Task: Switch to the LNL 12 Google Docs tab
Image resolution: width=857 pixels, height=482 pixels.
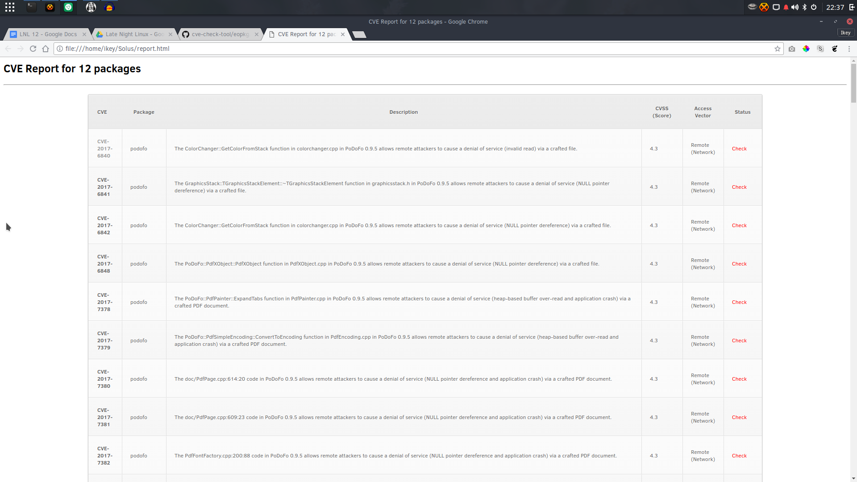Action: point(48,34)
